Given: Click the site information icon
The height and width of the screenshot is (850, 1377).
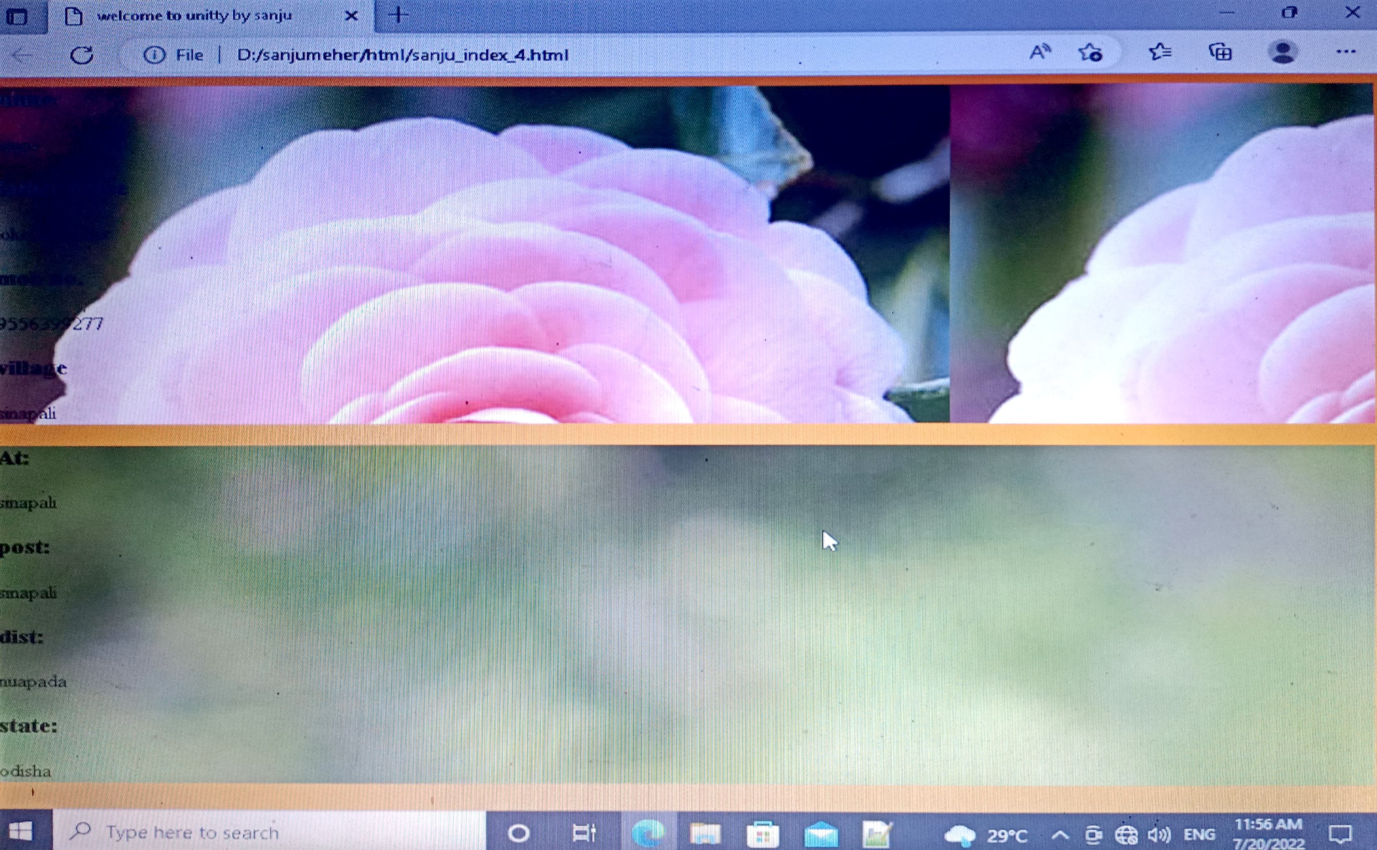Looking at the screenshot, I should pos(154,55).
